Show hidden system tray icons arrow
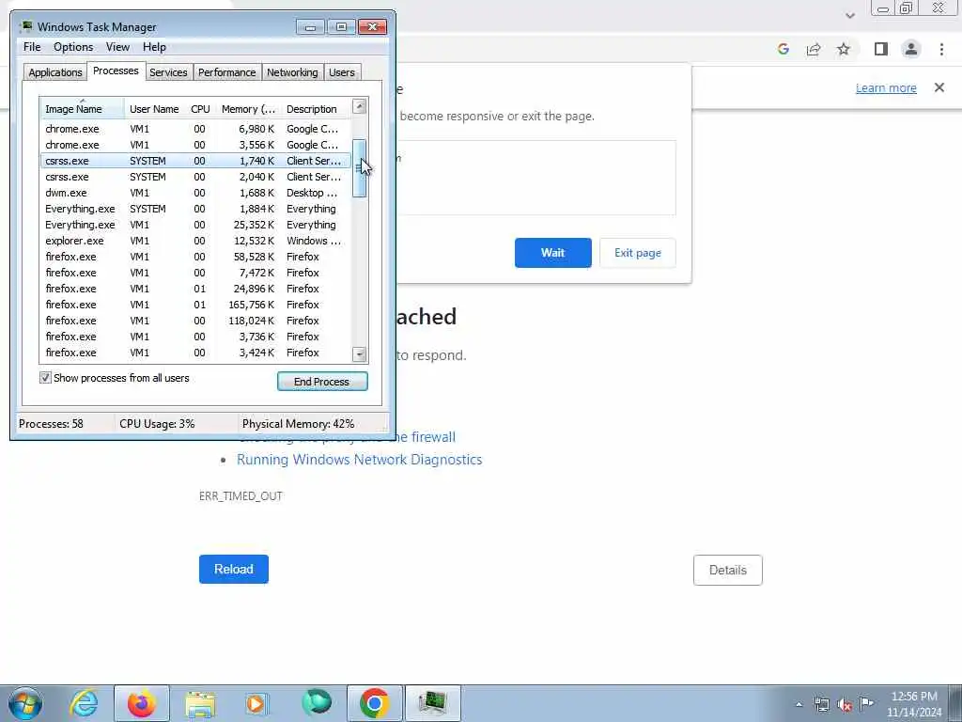Image resolution: width=962 pixels, height=722 pixels. tap(799, 705)
